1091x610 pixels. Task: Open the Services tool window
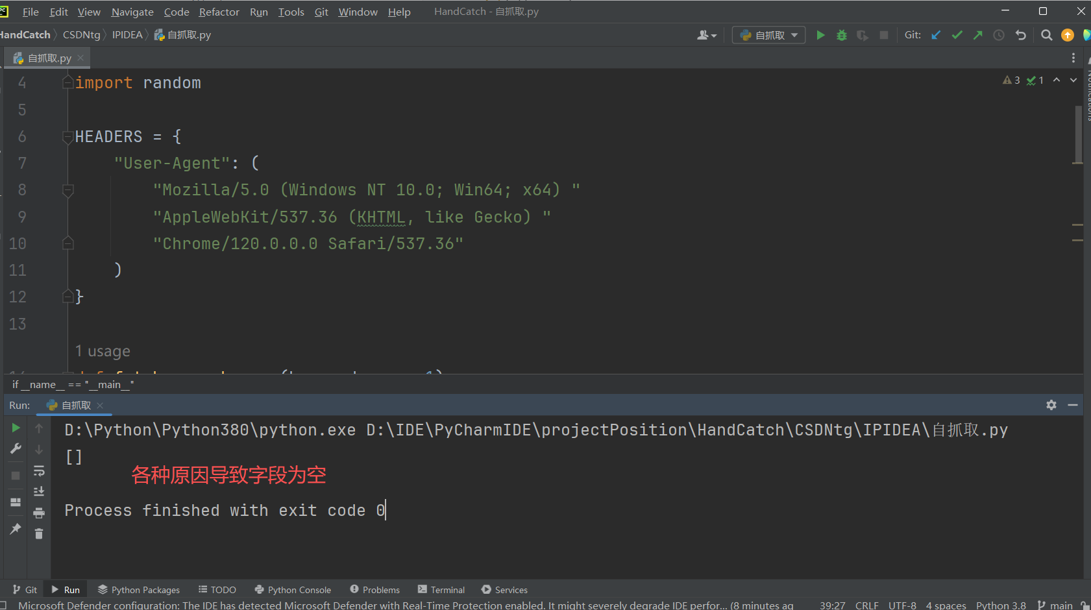[x=504, y=589]
